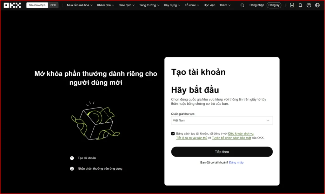Click the step 2 reward circle icon
Screen dimensions: 325x194
[71, 169]
